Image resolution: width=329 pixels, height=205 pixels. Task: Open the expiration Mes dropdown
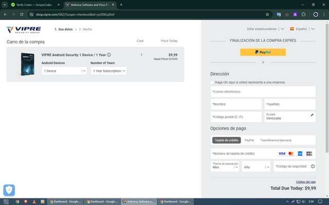coord(225,166)
